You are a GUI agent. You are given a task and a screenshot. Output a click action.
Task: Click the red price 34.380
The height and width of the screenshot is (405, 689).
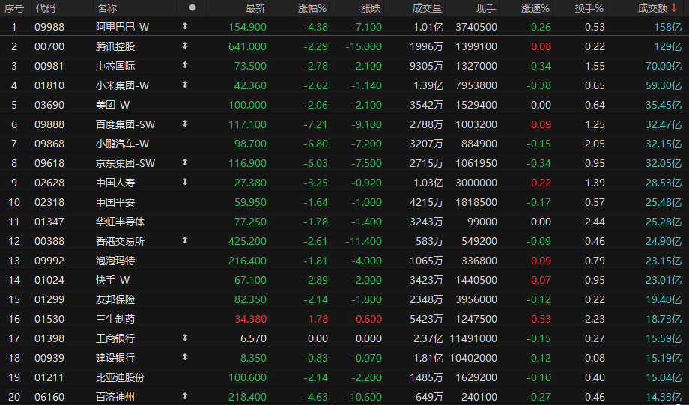tap(250, 318)
